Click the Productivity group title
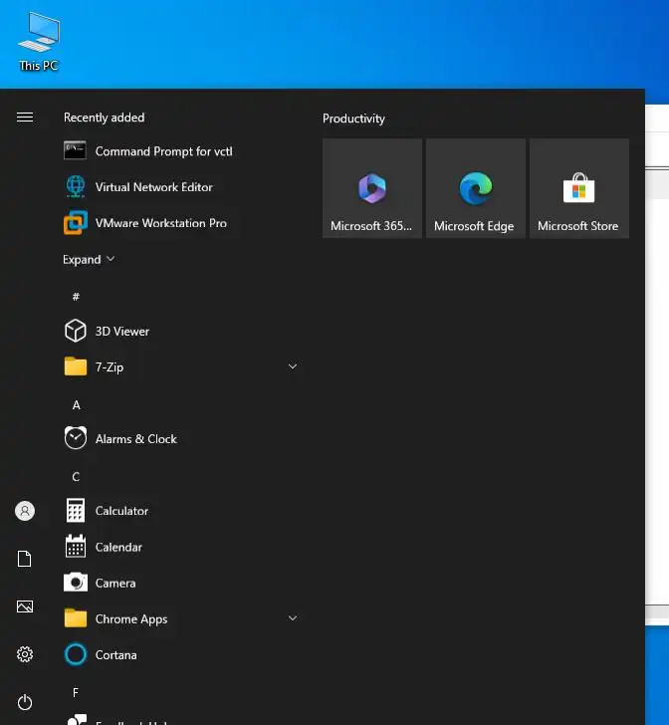The height and width of the screenshot is (725, 669). point(353,119)
